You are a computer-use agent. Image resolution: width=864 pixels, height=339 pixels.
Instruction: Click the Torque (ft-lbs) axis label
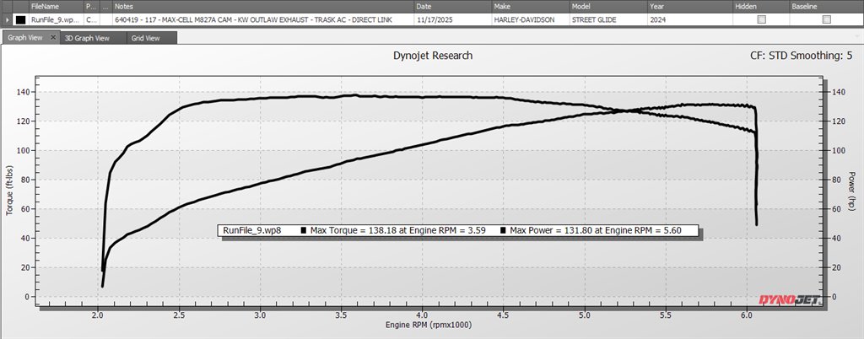(x=9, y=191)
